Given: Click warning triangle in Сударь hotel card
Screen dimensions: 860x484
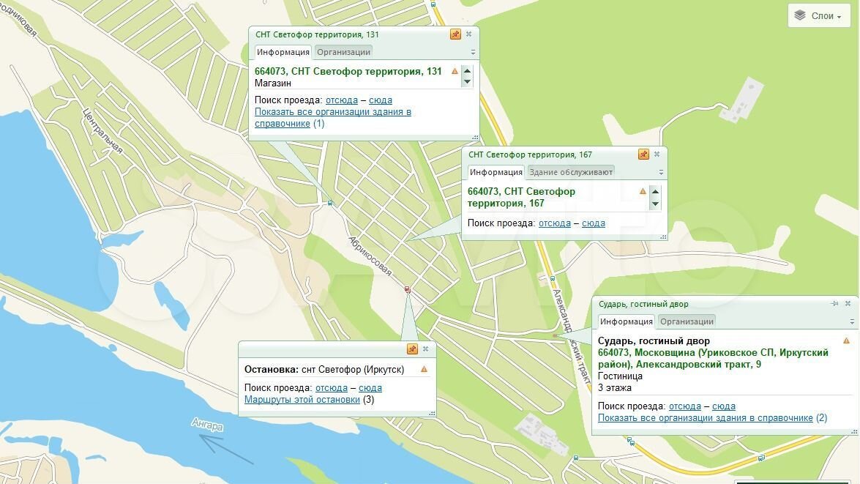Looking at the screenshot, I should [x=846, y=340].
